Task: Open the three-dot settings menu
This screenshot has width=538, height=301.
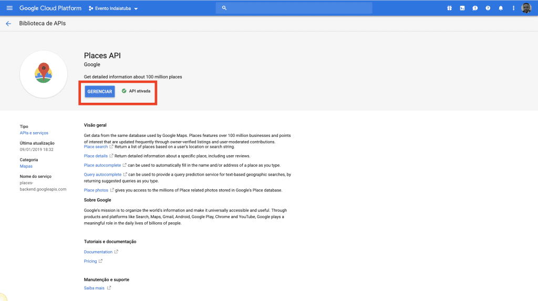Action: (x=513, y=8)
